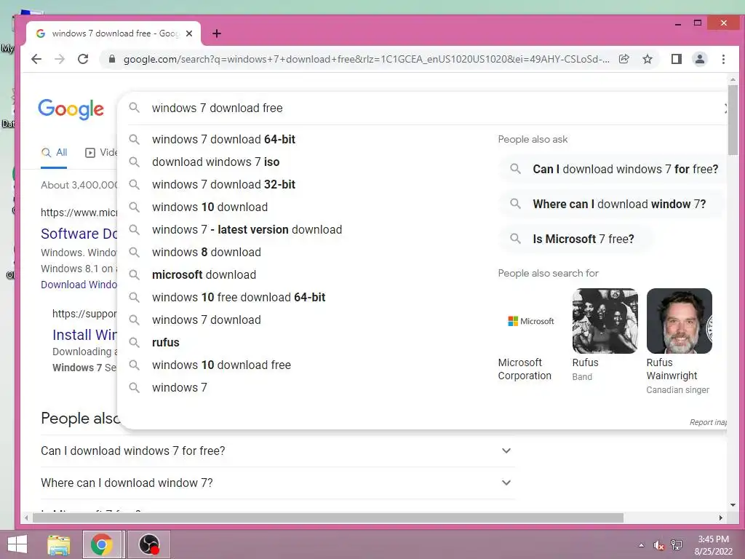Expand Can I download windows 7 for free? question

(278, 451)
